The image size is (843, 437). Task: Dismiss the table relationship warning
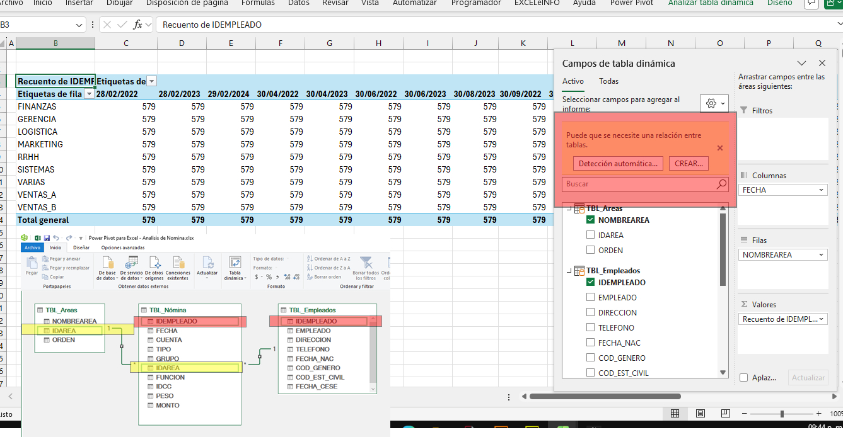click(720, 148)
